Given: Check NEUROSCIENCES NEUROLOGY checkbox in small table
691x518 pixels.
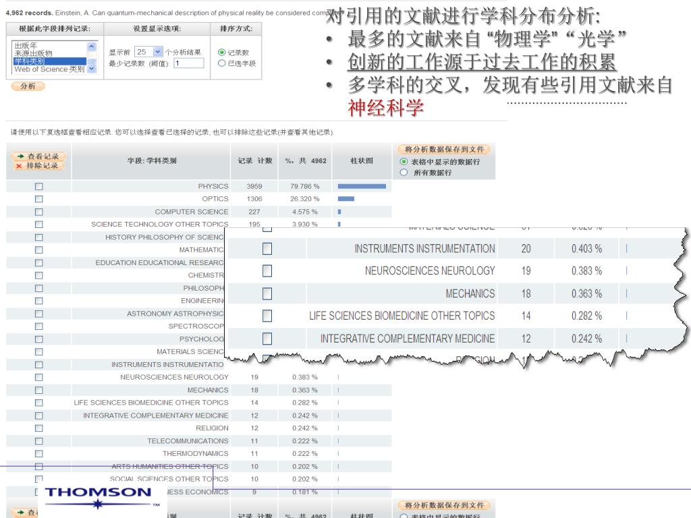Looking at the screenshot, I should (x=38, y=378).
